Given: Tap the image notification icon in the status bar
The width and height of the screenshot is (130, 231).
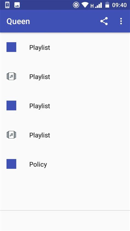Looking at the screenshot, I should click(x=17, y=5).
